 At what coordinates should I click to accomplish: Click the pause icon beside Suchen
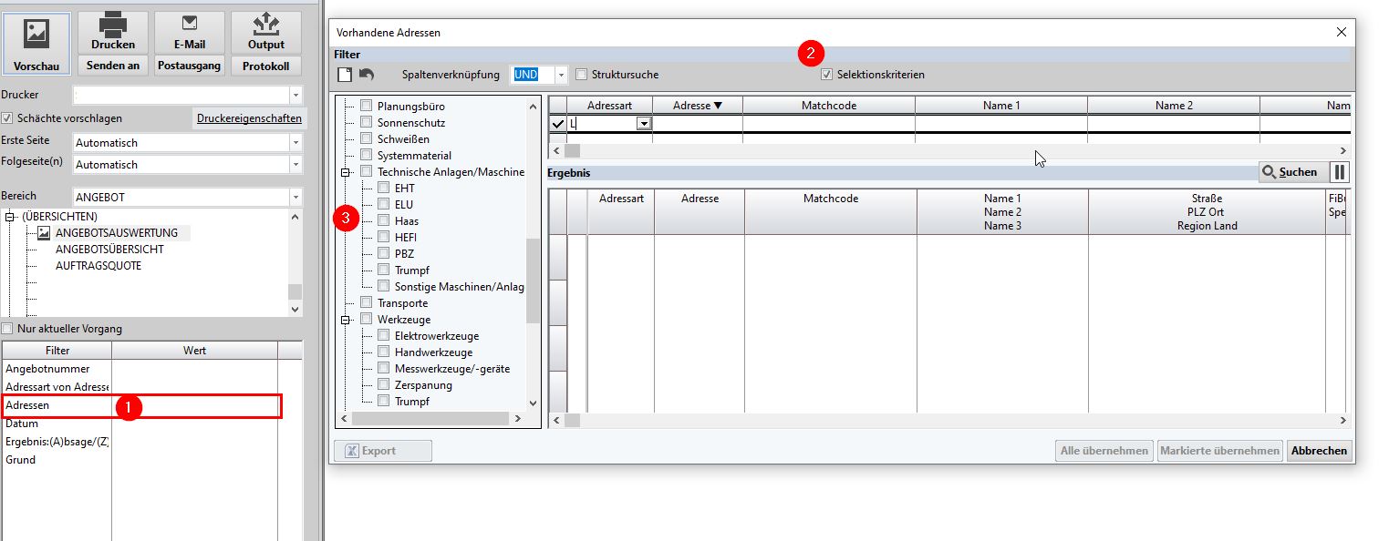tap(1339, 172)
